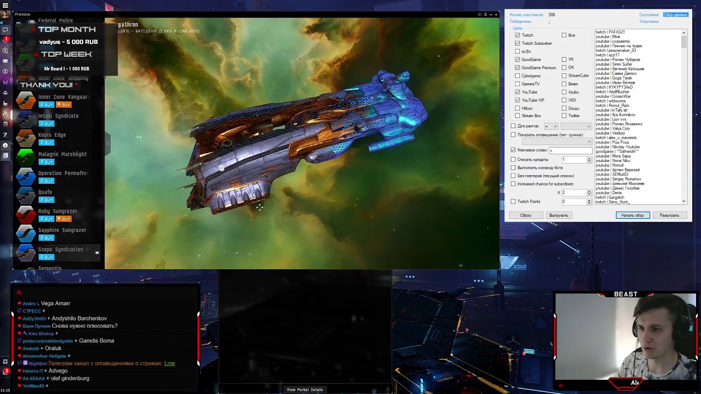Select the Ruby Sungrazer skin icon
Viewport: 701px width, 394px height.
point(26,215)
